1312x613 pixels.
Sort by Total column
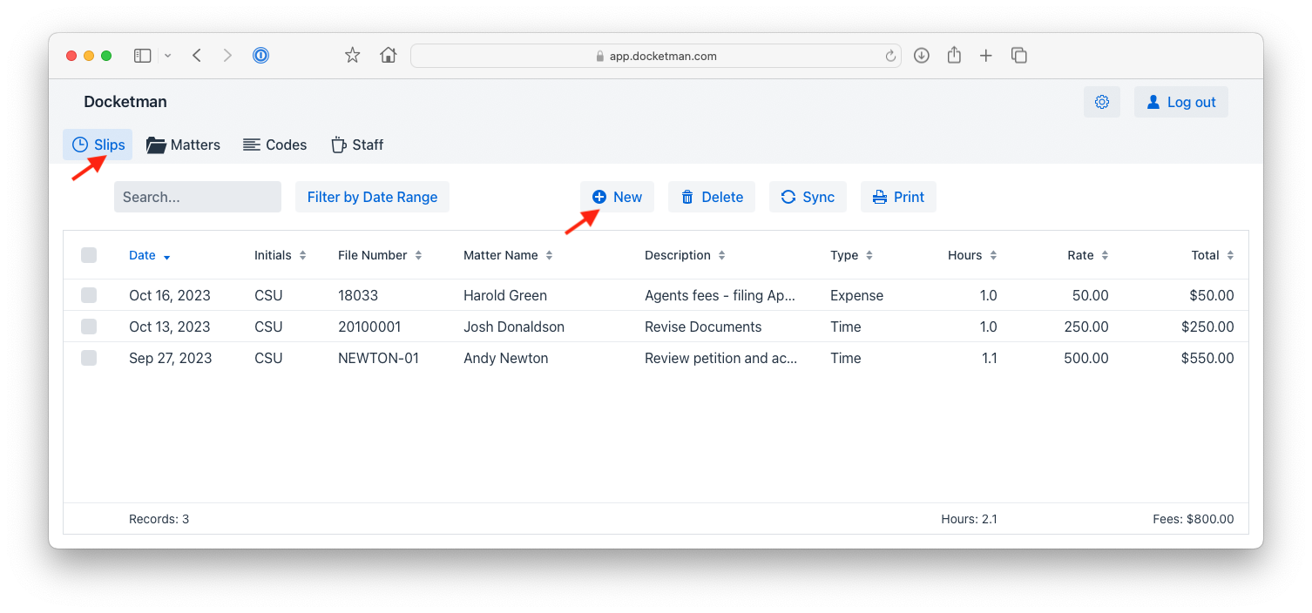click(x=1213, y=255)
